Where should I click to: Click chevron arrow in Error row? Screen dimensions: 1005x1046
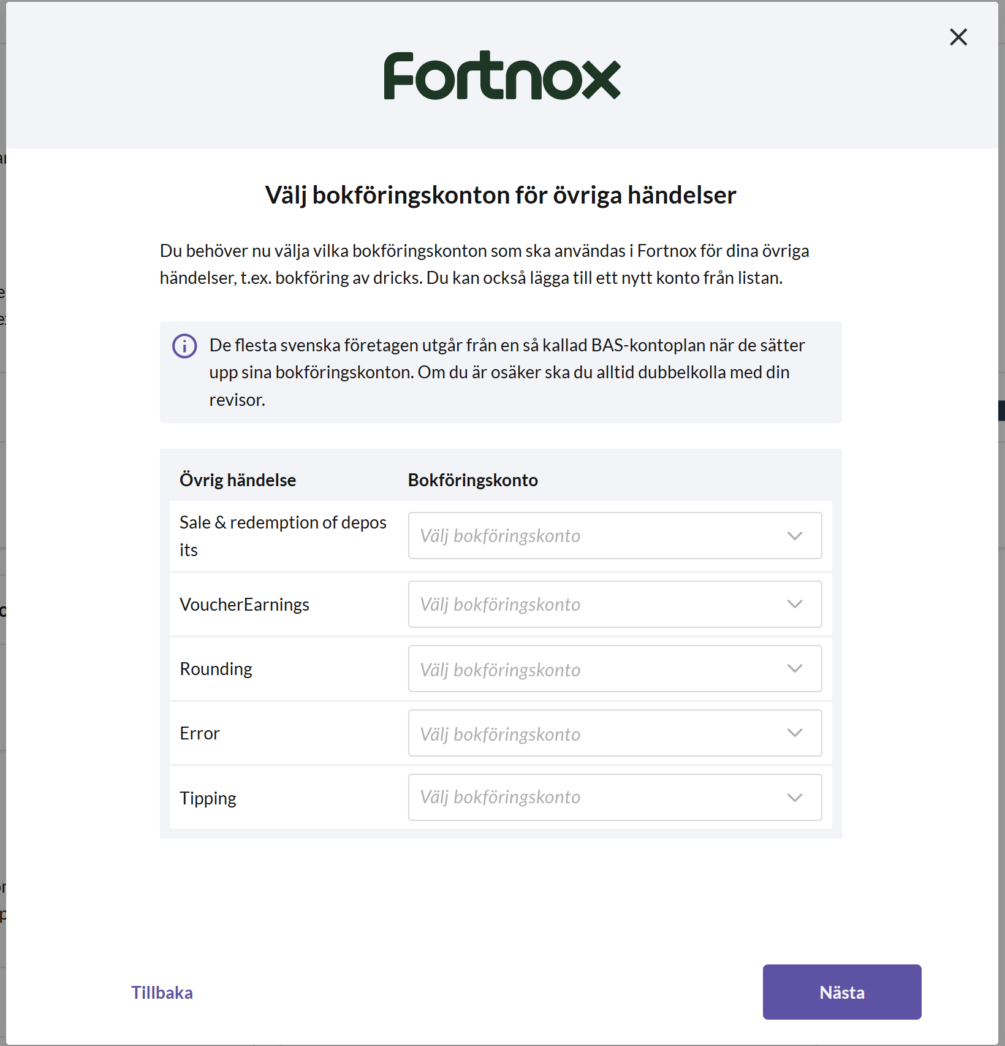(795, 733)
